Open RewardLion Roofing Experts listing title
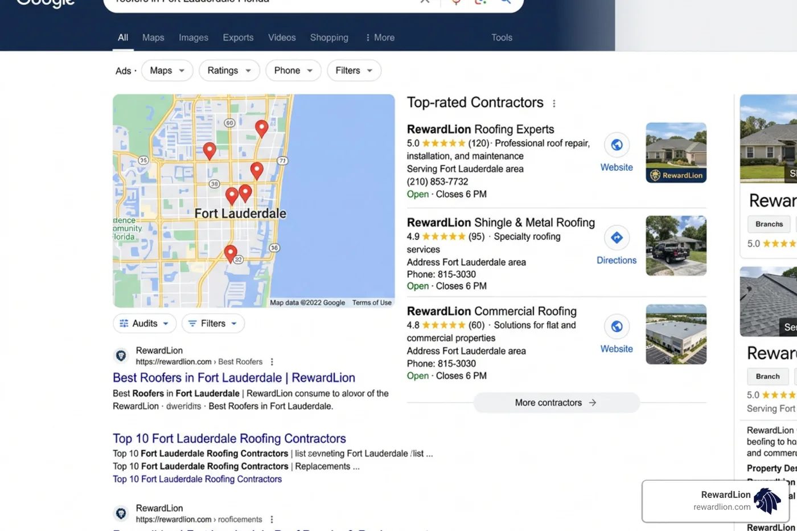The image size is (797, 531). pyautogui.click(x=480, y=129)
